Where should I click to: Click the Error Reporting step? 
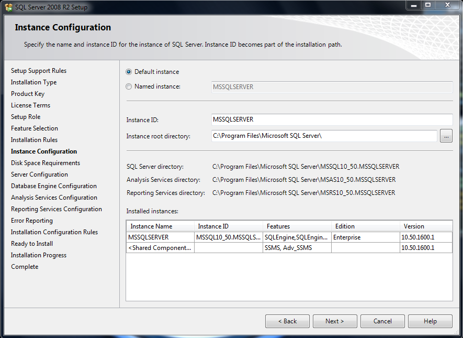point(32,221)
